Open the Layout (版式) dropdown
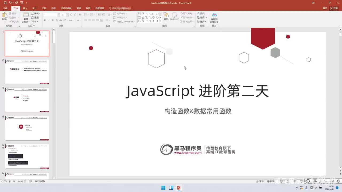The image size is (342, 192). [x=36, y=13]
